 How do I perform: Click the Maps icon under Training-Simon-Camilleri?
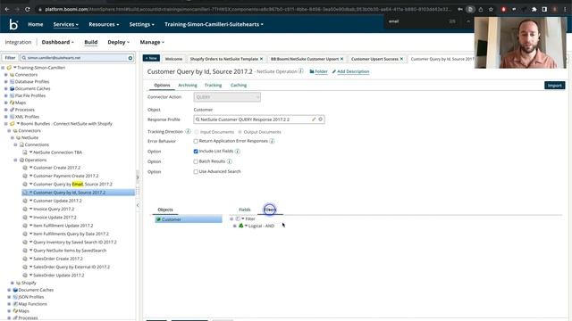[x=12, y=103]
